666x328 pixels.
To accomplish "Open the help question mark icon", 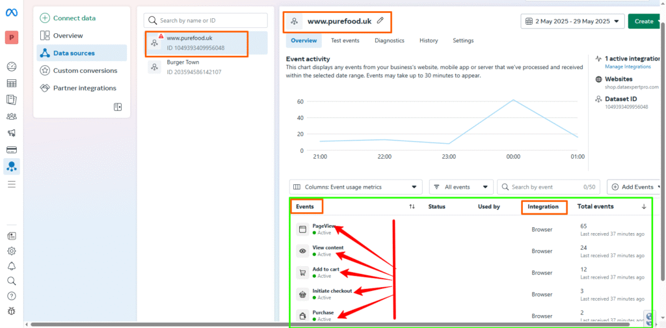I will 12,295.
